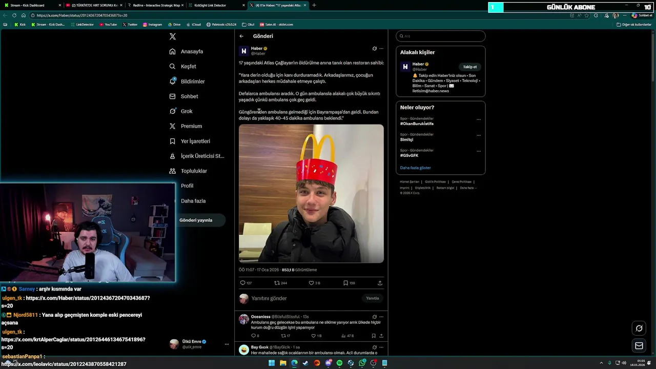Open Spotify from the taskbar

[x=339, y=363]
